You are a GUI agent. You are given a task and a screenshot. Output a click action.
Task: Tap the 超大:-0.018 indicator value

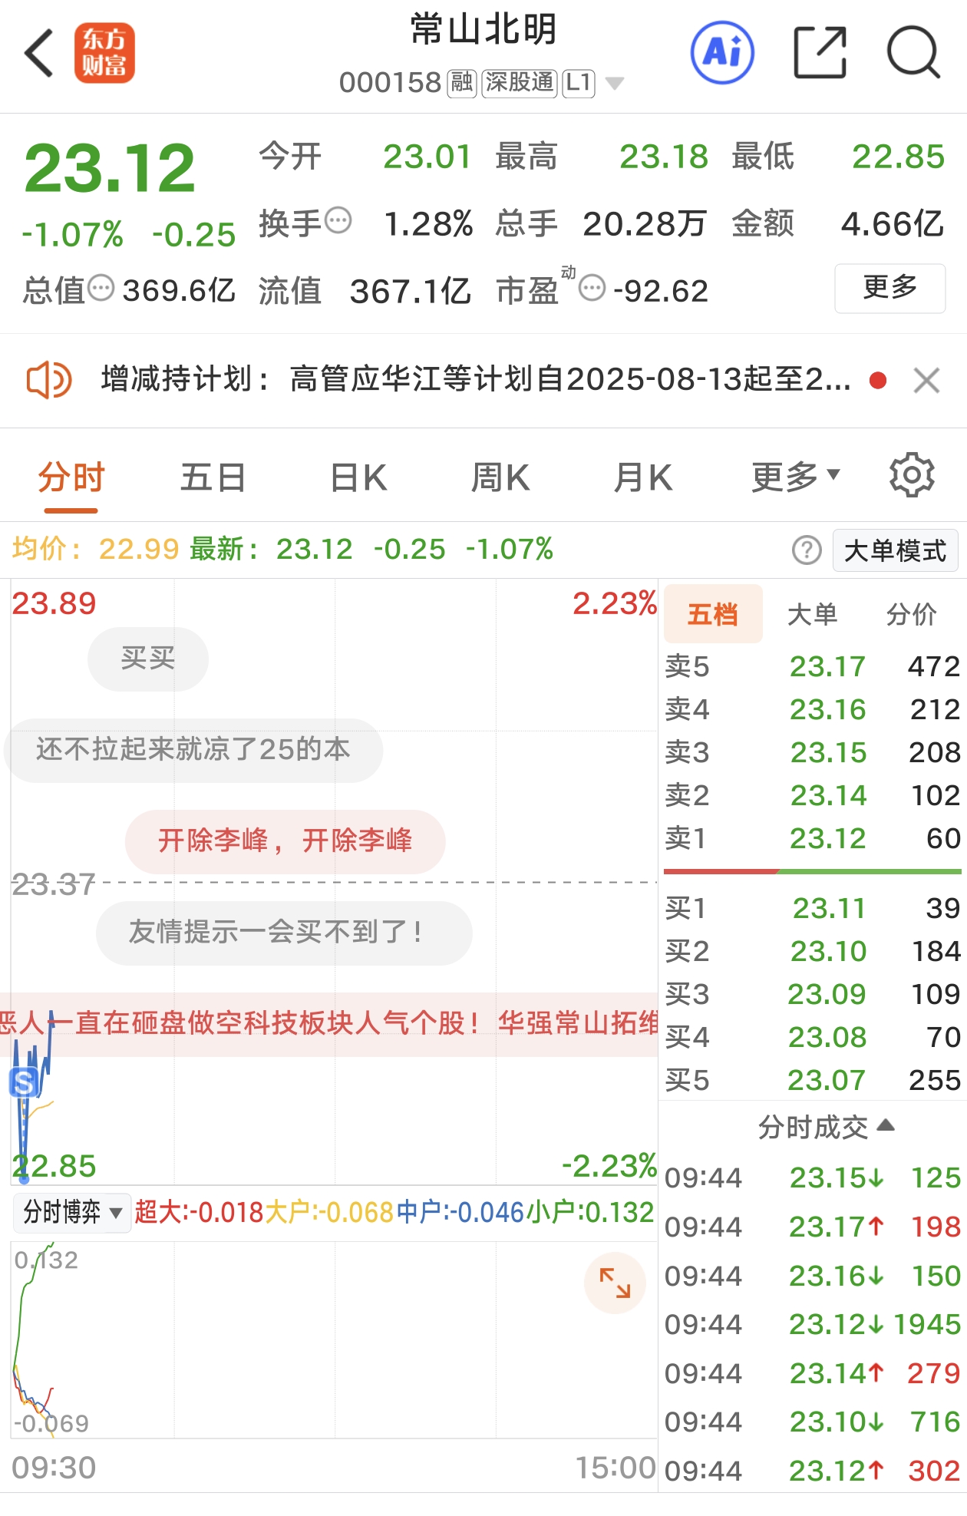(x=199, y=1212)
